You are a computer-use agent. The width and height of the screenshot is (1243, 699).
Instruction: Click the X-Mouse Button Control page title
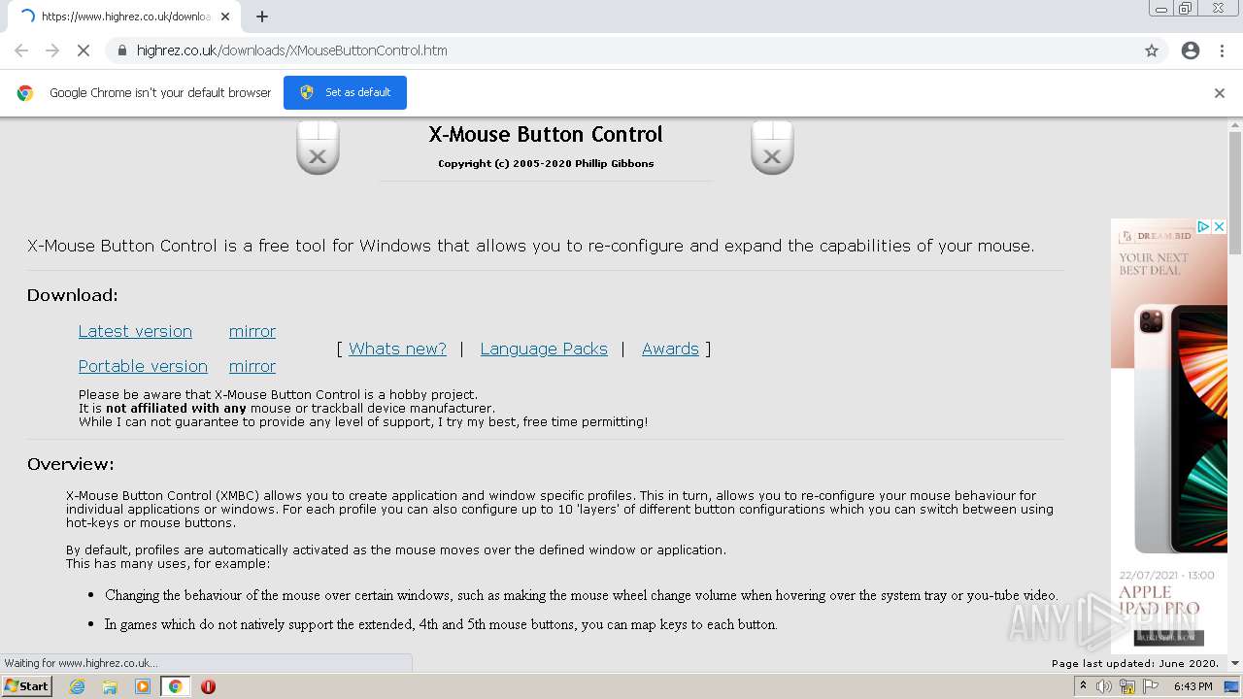546,134
